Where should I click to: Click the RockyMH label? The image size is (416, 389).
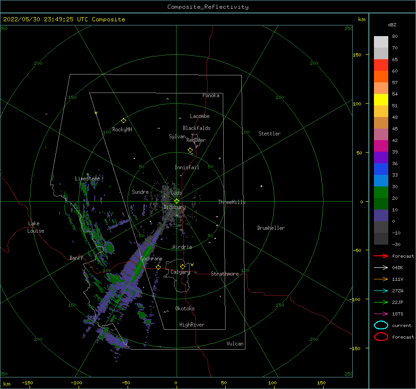[122, 130]
